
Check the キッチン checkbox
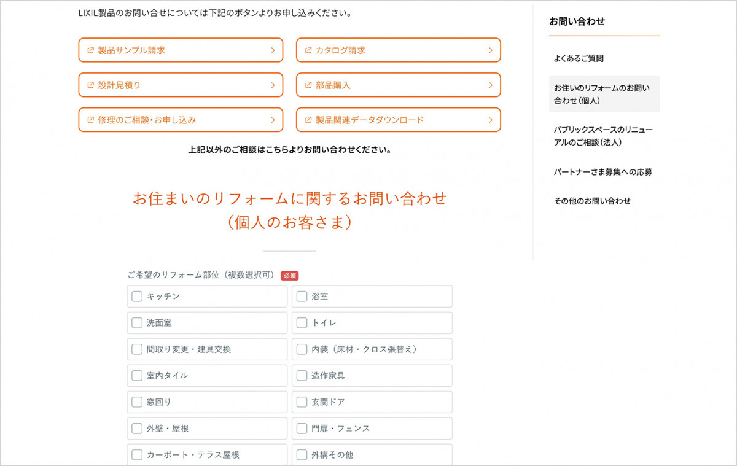pos(137,297)
